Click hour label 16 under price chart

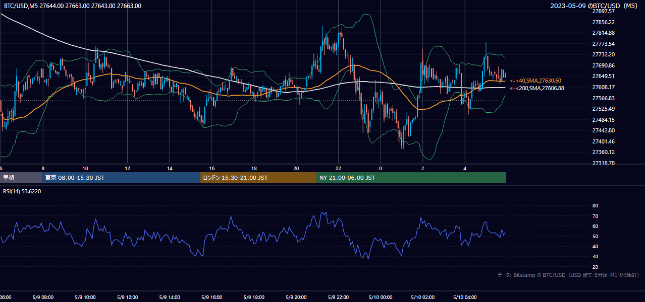point(212,168)
